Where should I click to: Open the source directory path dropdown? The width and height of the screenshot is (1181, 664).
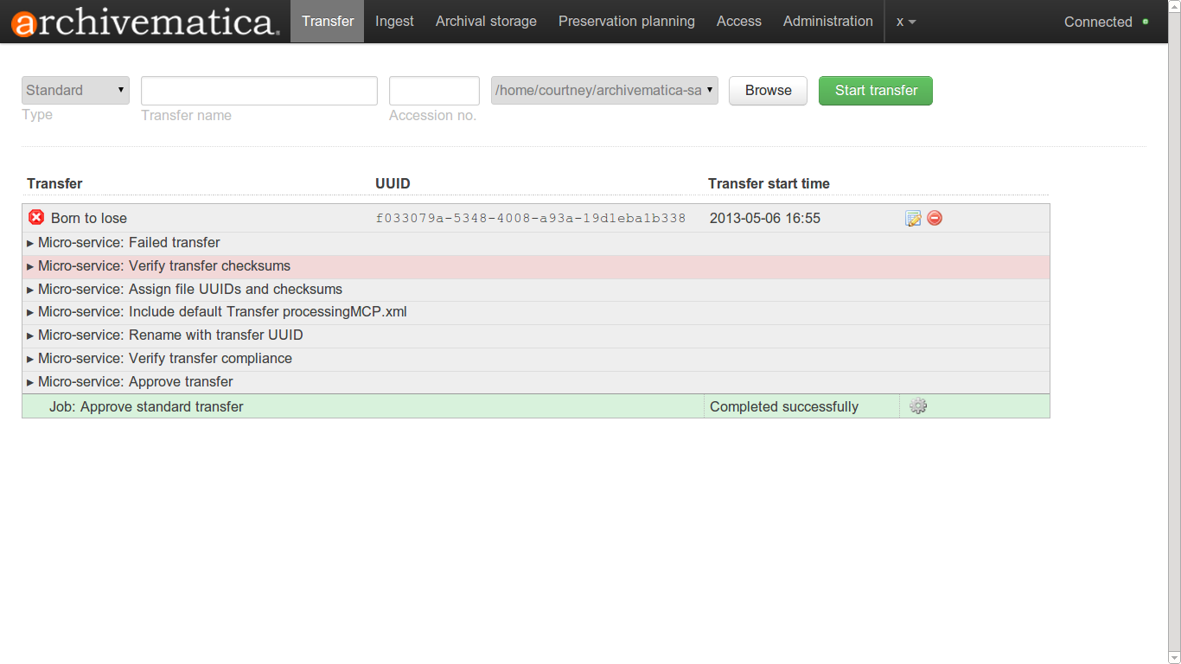coord(604,90)
